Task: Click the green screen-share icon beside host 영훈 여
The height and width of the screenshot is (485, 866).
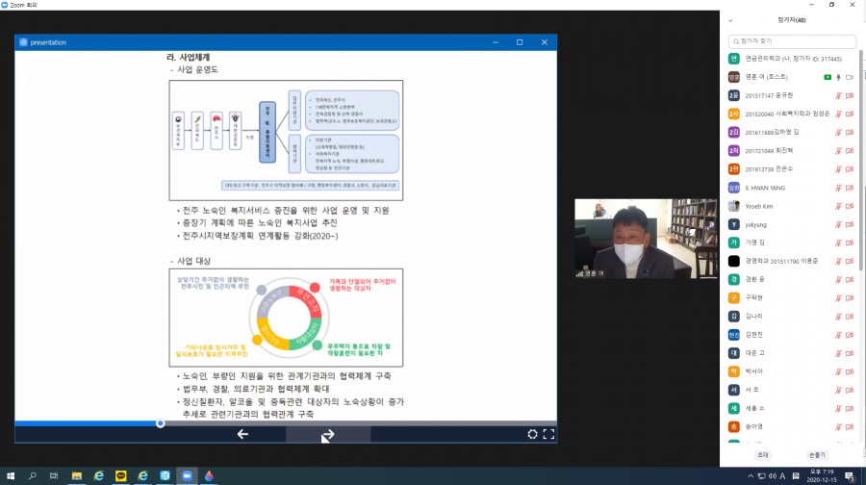Action: click(x=828, y=77)
